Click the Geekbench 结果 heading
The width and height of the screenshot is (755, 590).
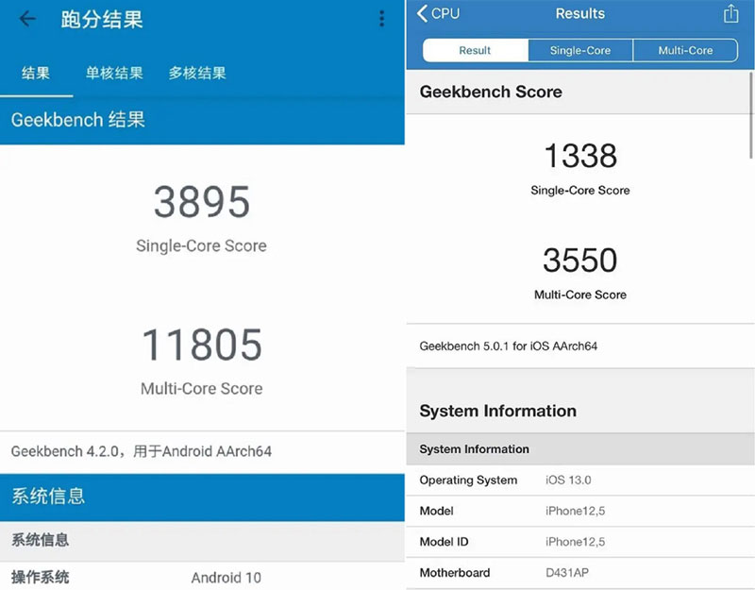tap(78, 120)
